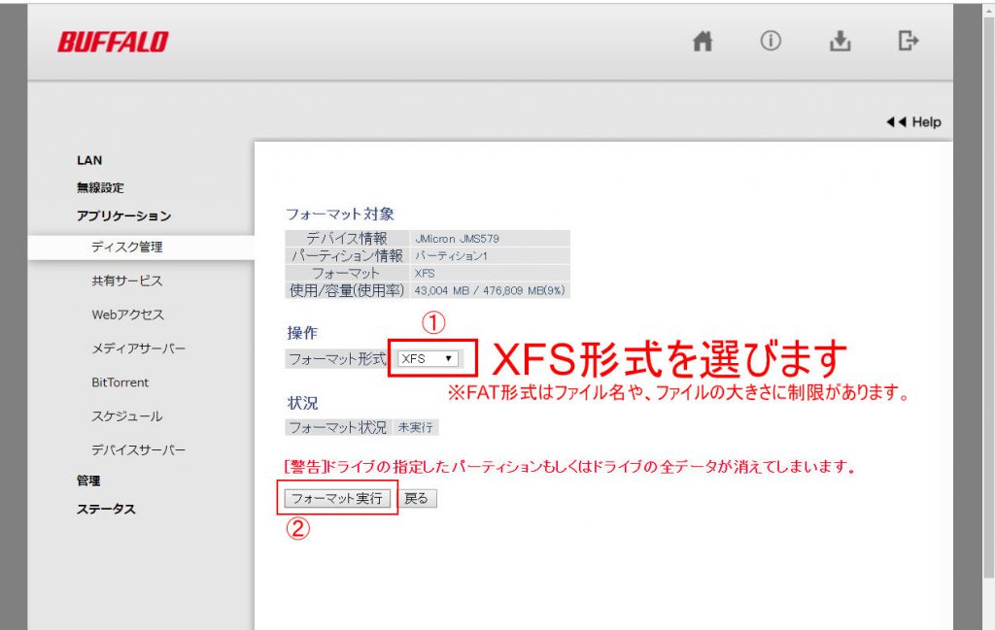Image resolution: width=995 pixels, height=630 pixels.
Task: Select ディスク管理 in the sidebar
Action: 126,247
